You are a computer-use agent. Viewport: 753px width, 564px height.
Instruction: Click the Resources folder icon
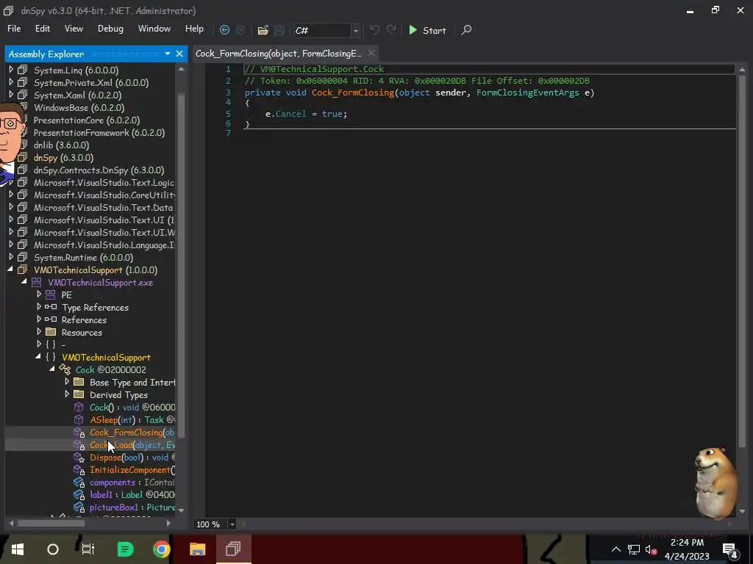click(51, 332)
